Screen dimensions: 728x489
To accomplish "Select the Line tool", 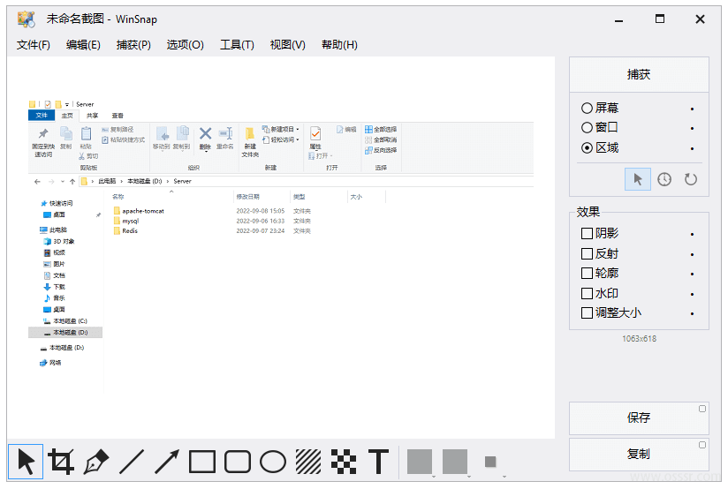I will coord(132,461).
